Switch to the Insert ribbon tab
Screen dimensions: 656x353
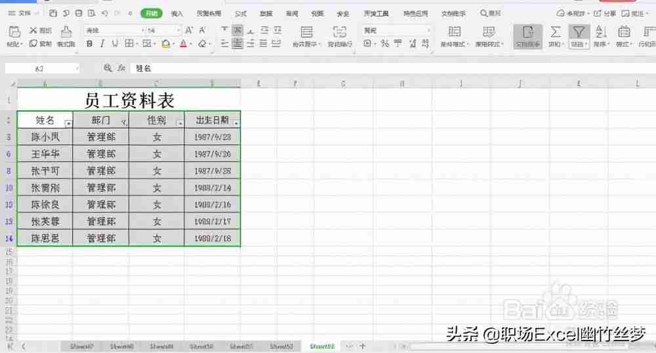pyautogui.click(x=177, y=13)
